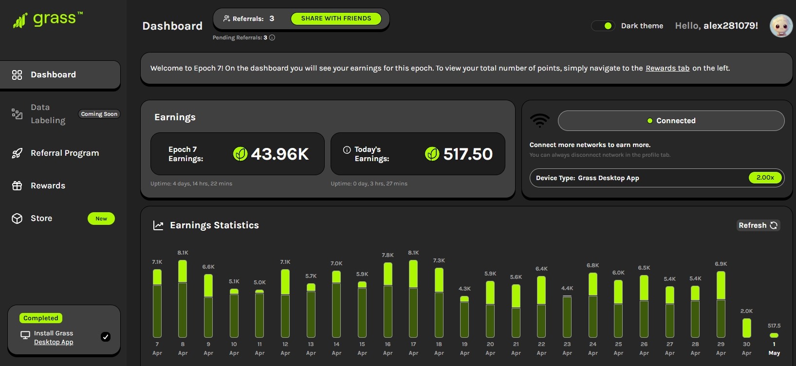Open the user profile avatar
Image resolution: width=796 pixels, height=366 pixels.
(781, 26)
